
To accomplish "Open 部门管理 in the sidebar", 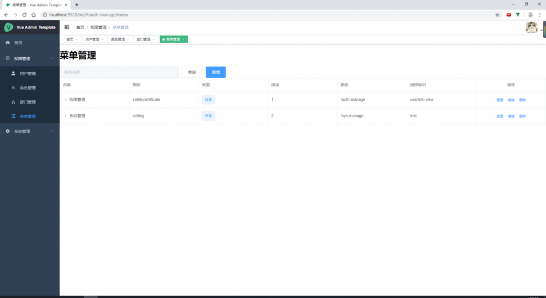I will [29, 102].
